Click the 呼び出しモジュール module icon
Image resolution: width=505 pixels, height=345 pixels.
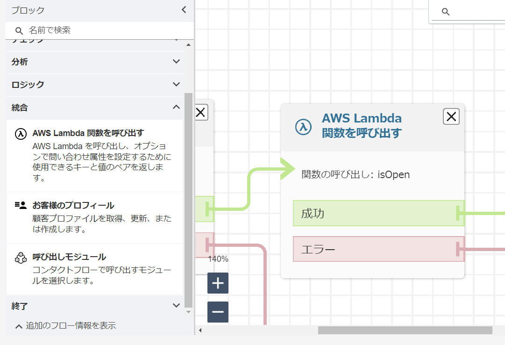click(x=21, y=258)
